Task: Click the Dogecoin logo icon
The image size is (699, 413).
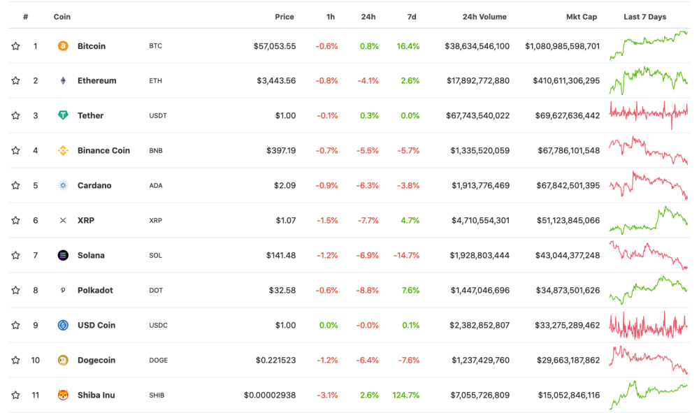Action: [63, 360]
